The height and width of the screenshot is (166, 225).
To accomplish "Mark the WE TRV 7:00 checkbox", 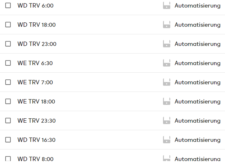I will tap(8, 82).
